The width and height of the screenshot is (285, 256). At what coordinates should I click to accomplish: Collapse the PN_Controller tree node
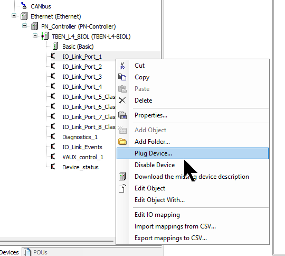click(24, 26)
